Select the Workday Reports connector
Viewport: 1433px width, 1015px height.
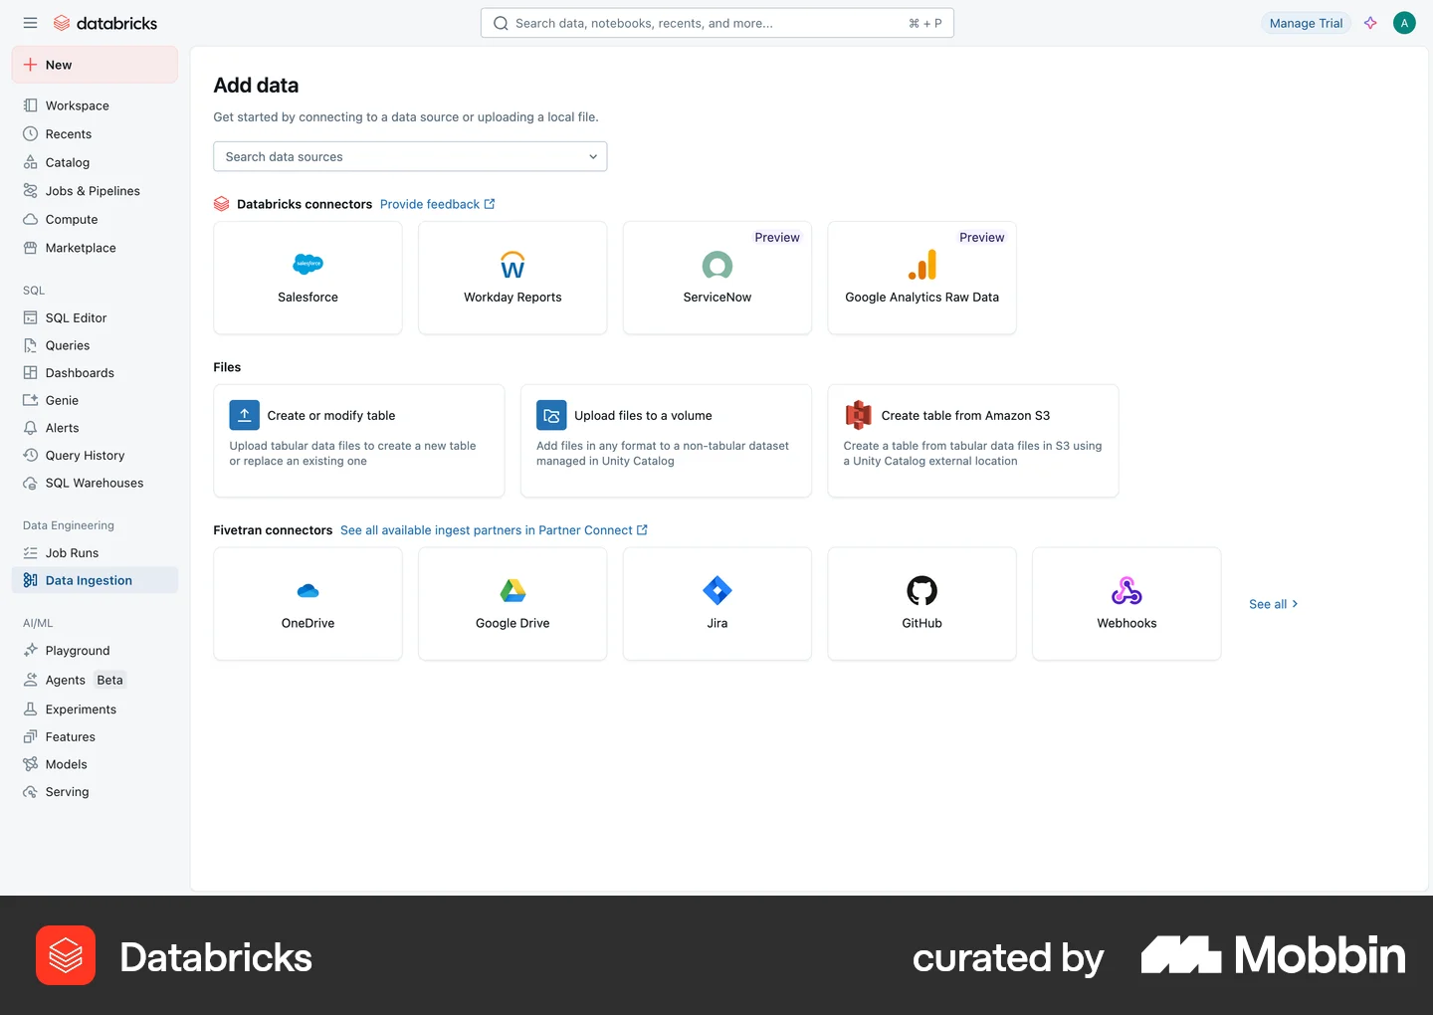tap(512, 278)
